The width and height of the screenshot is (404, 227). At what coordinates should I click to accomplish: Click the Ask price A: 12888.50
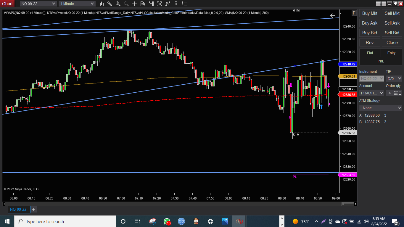point(373,115)
